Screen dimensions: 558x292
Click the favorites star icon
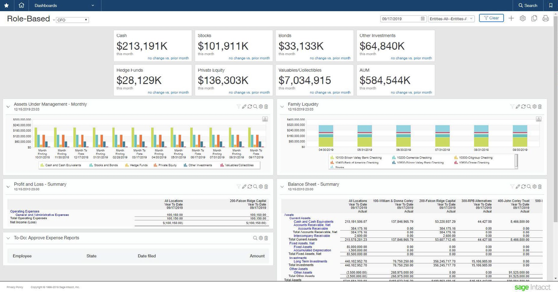[x=7, y=6]
